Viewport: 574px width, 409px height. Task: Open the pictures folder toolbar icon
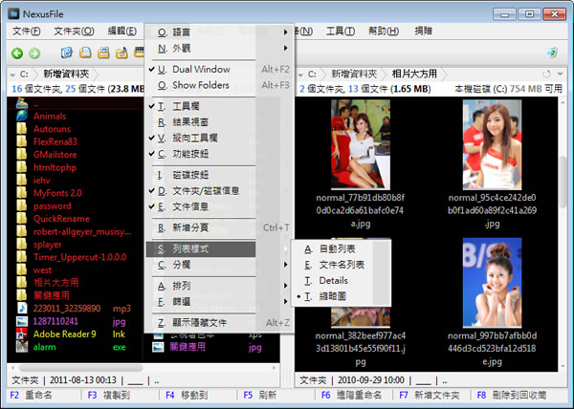pyautogui.click(x=103, y=53)
